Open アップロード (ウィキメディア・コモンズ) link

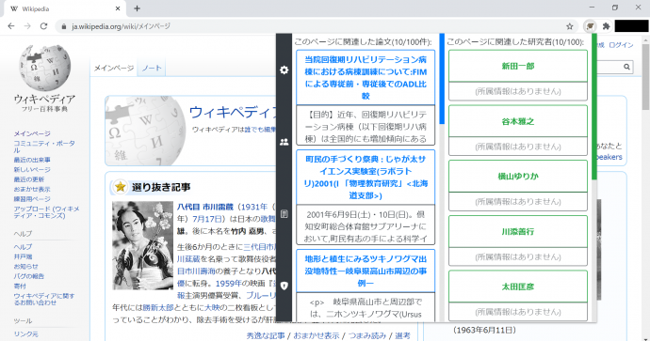tap(46, 212)
